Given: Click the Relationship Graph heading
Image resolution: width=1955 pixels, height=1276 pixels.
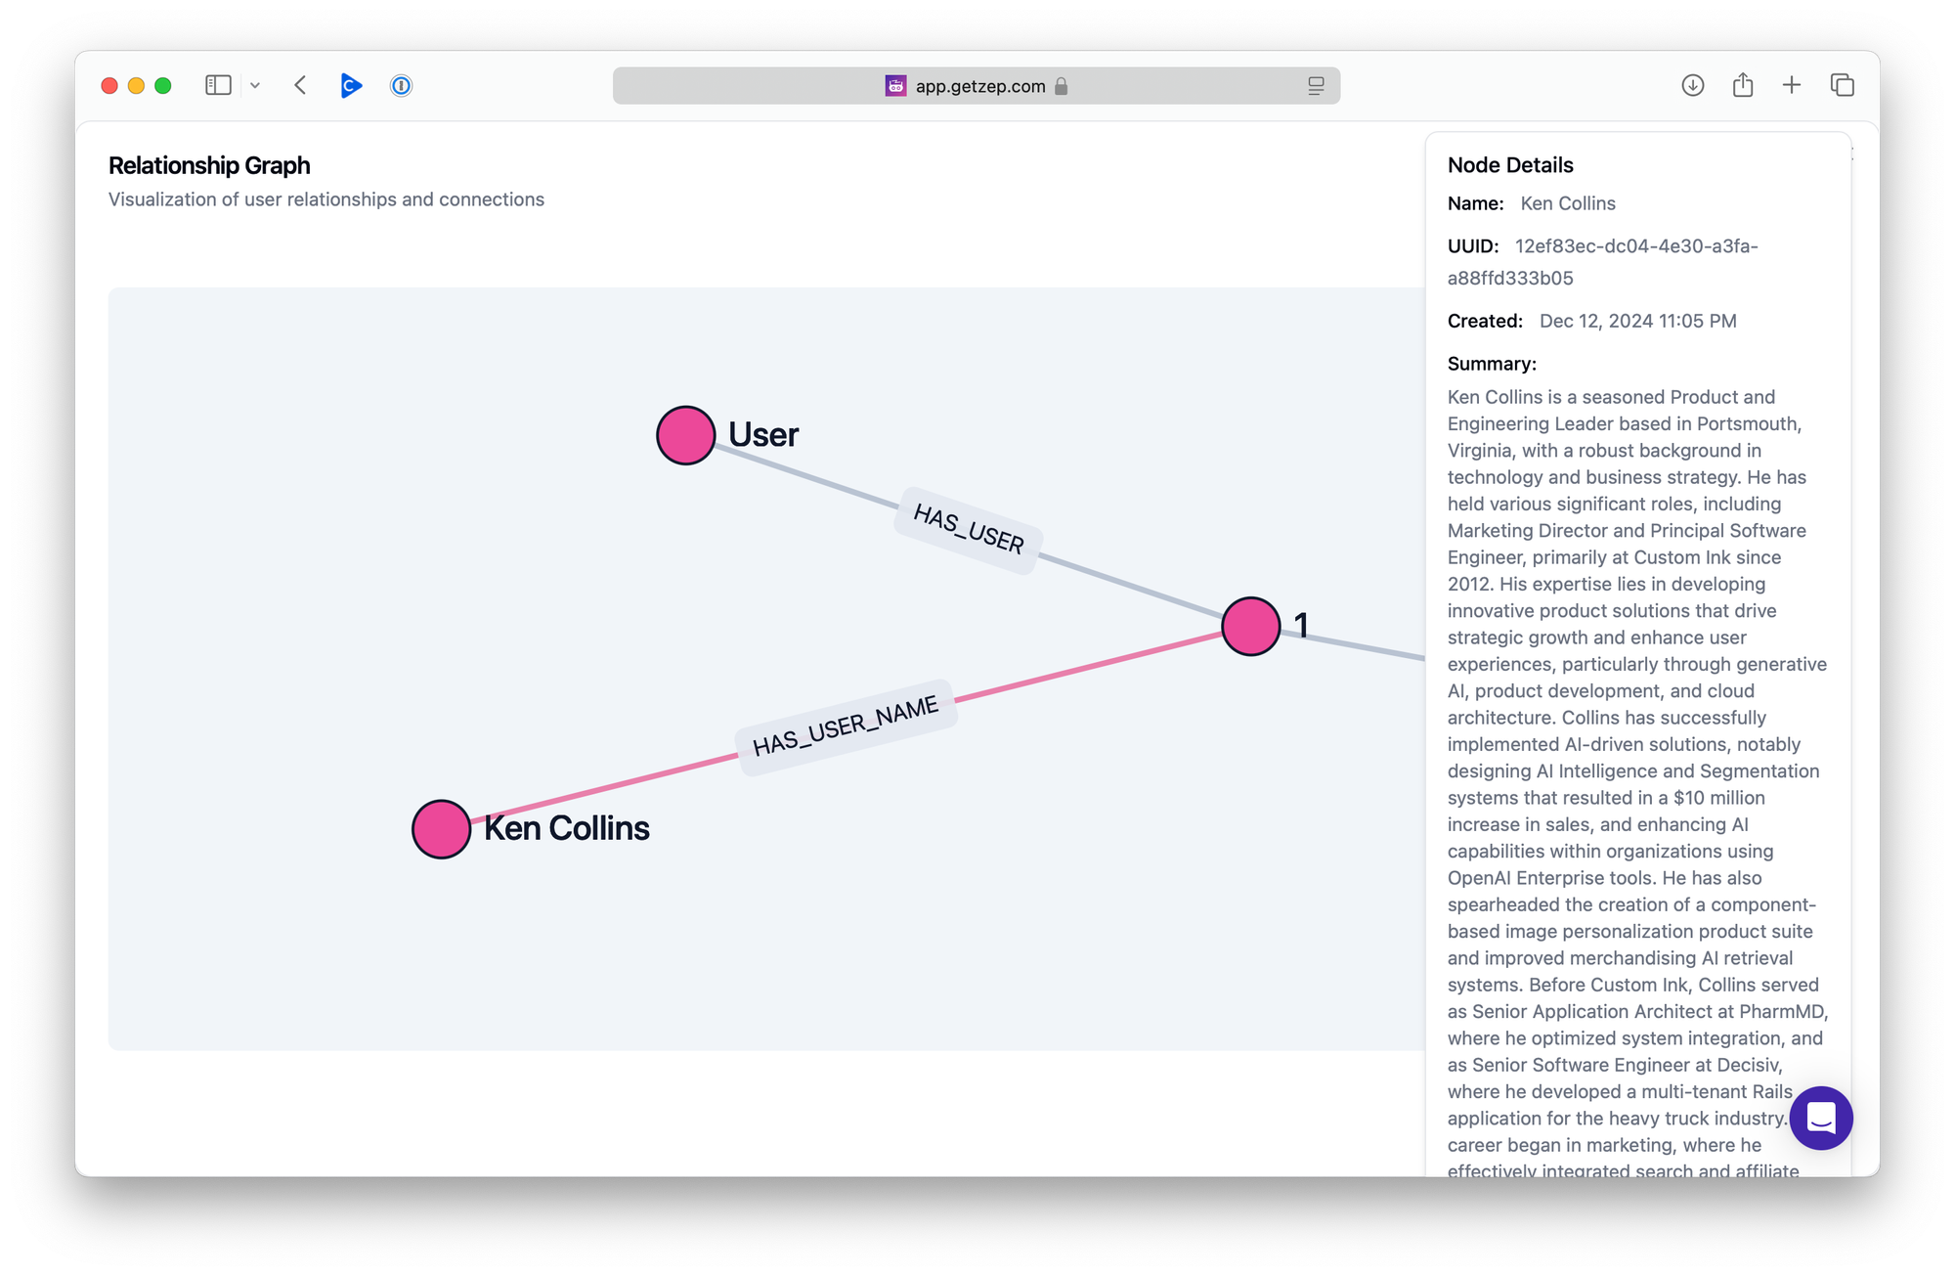Looking at the screenshot, I should tap(209, 165).
